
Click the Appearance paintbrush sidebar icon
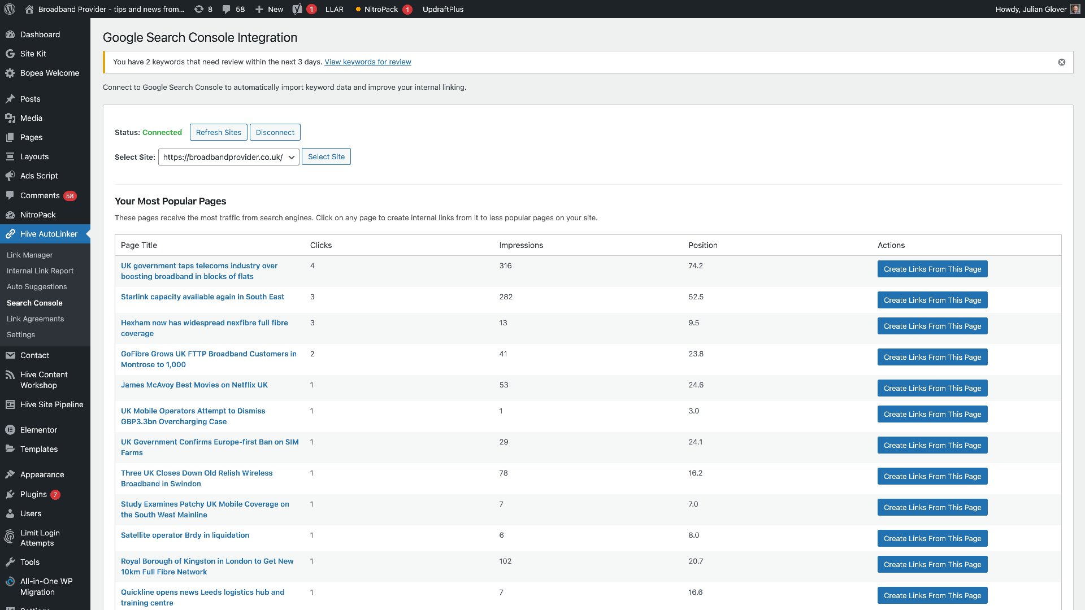tap(10, 474)
